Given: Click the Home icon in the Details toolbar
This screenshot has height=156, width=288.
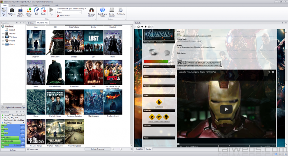Looking at the screenshot, I should 139,27.
